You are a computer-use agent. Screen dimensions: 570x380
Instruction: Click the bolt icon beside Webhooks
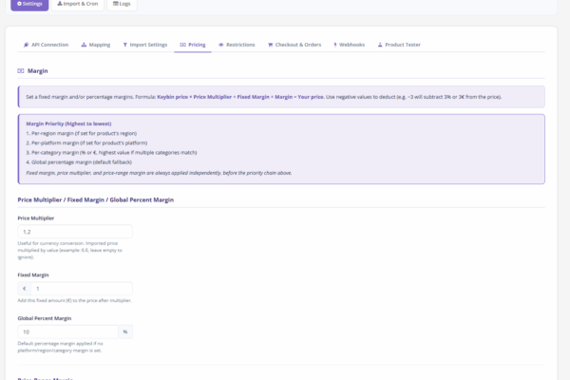pos(335,45)
